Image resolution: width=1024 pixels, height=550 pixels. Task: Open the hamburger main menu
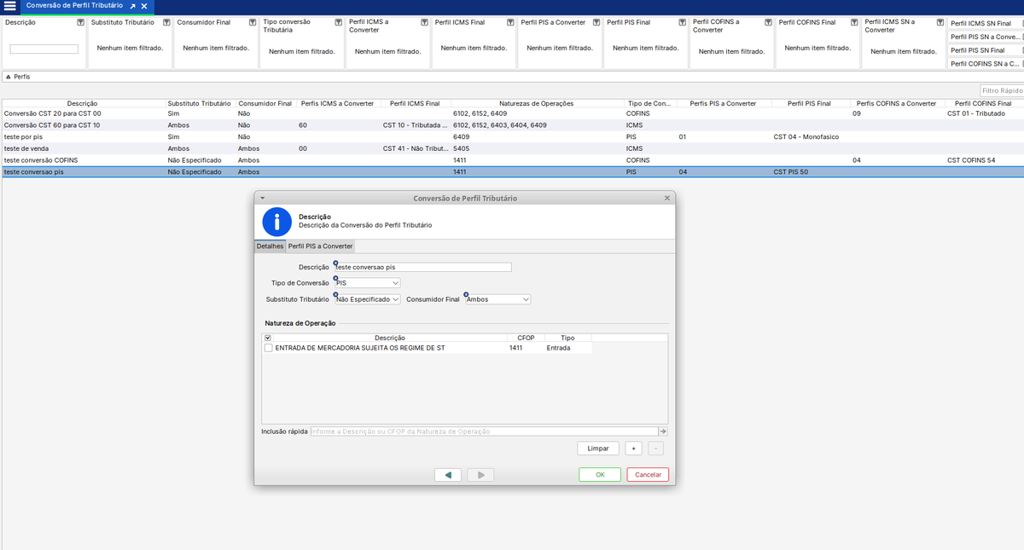9,6
